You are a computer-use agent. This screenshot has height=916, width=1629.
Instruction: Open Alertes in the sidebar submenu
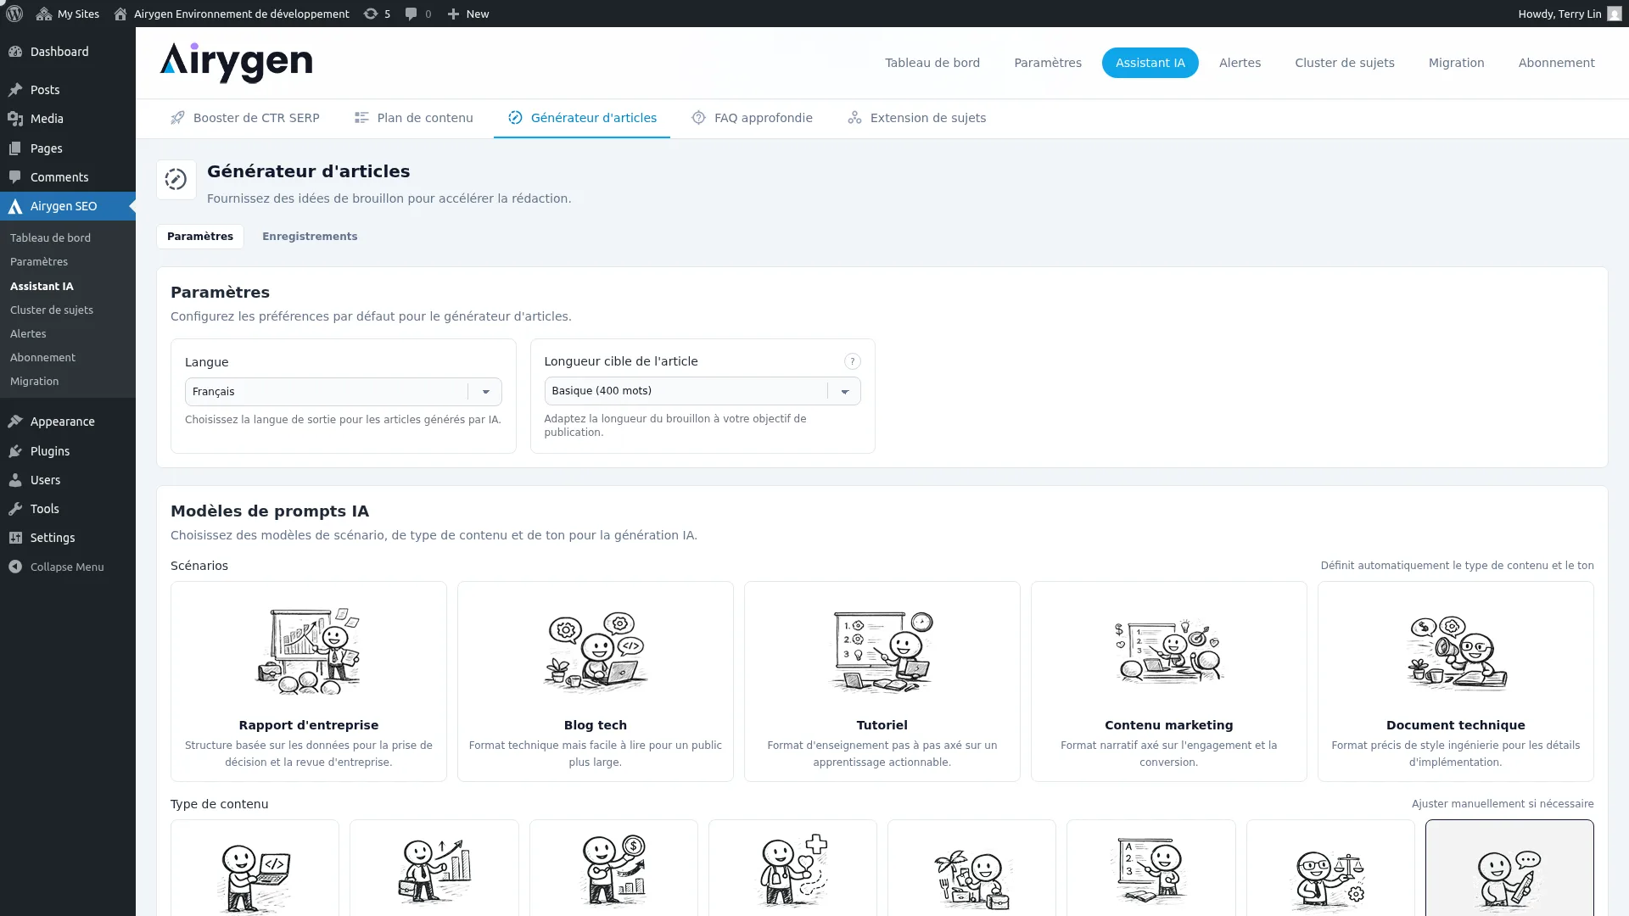point(28,334)
